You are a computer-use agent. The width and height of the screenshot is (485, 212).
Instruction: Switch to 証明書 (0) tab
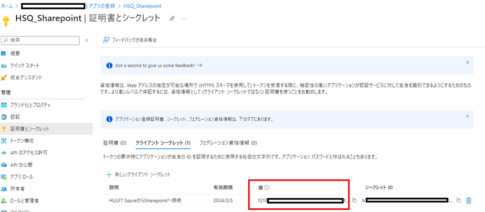(115, 143)
